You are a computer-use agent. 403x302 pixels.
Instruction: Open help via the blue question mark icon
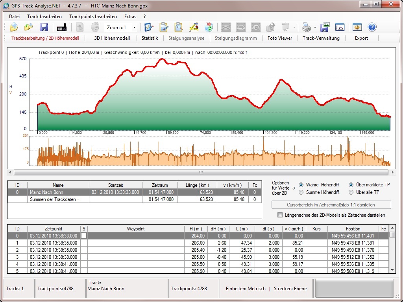(x=372, y=27)
